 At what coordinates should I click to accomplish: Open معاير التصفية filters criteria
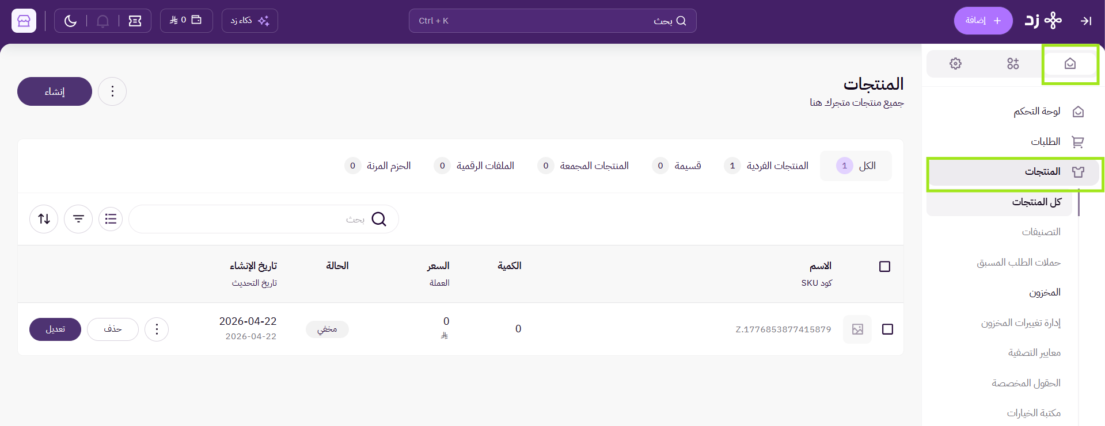tap(1034, 352)
